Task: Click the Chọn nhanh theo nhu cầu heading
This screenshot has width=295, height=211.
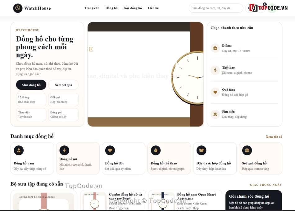Action: point(232,28)
